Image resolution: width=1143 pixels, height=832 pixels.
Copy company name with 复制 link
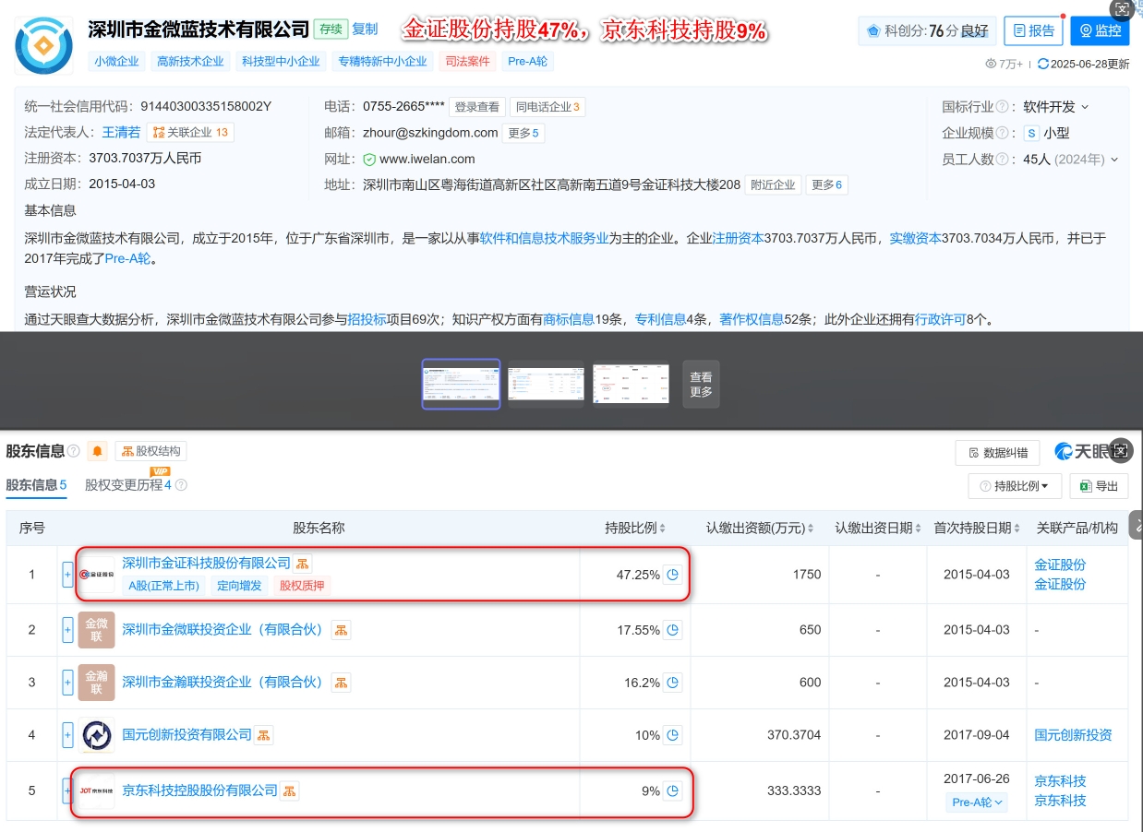coord(365,29)
